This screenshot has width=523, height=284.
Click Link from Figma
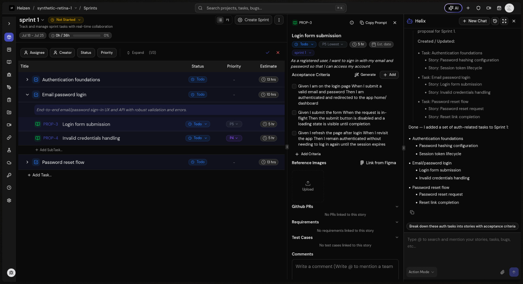point(378,163)
